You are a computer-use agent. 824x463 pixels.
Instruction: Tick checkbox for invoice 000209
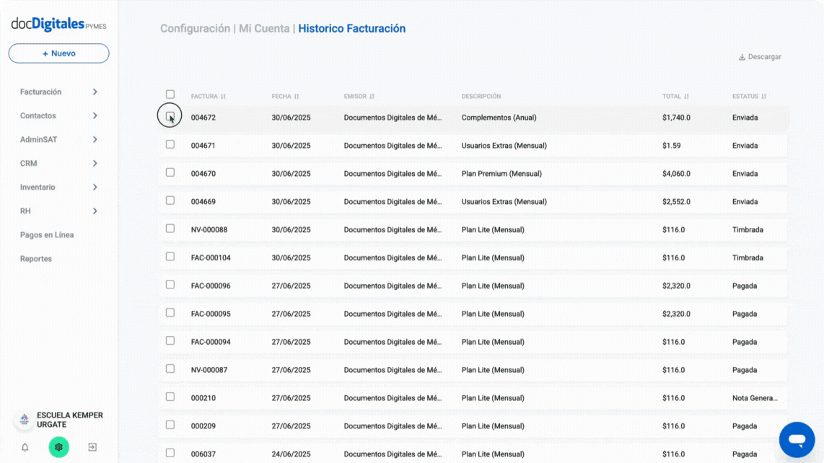170,425
